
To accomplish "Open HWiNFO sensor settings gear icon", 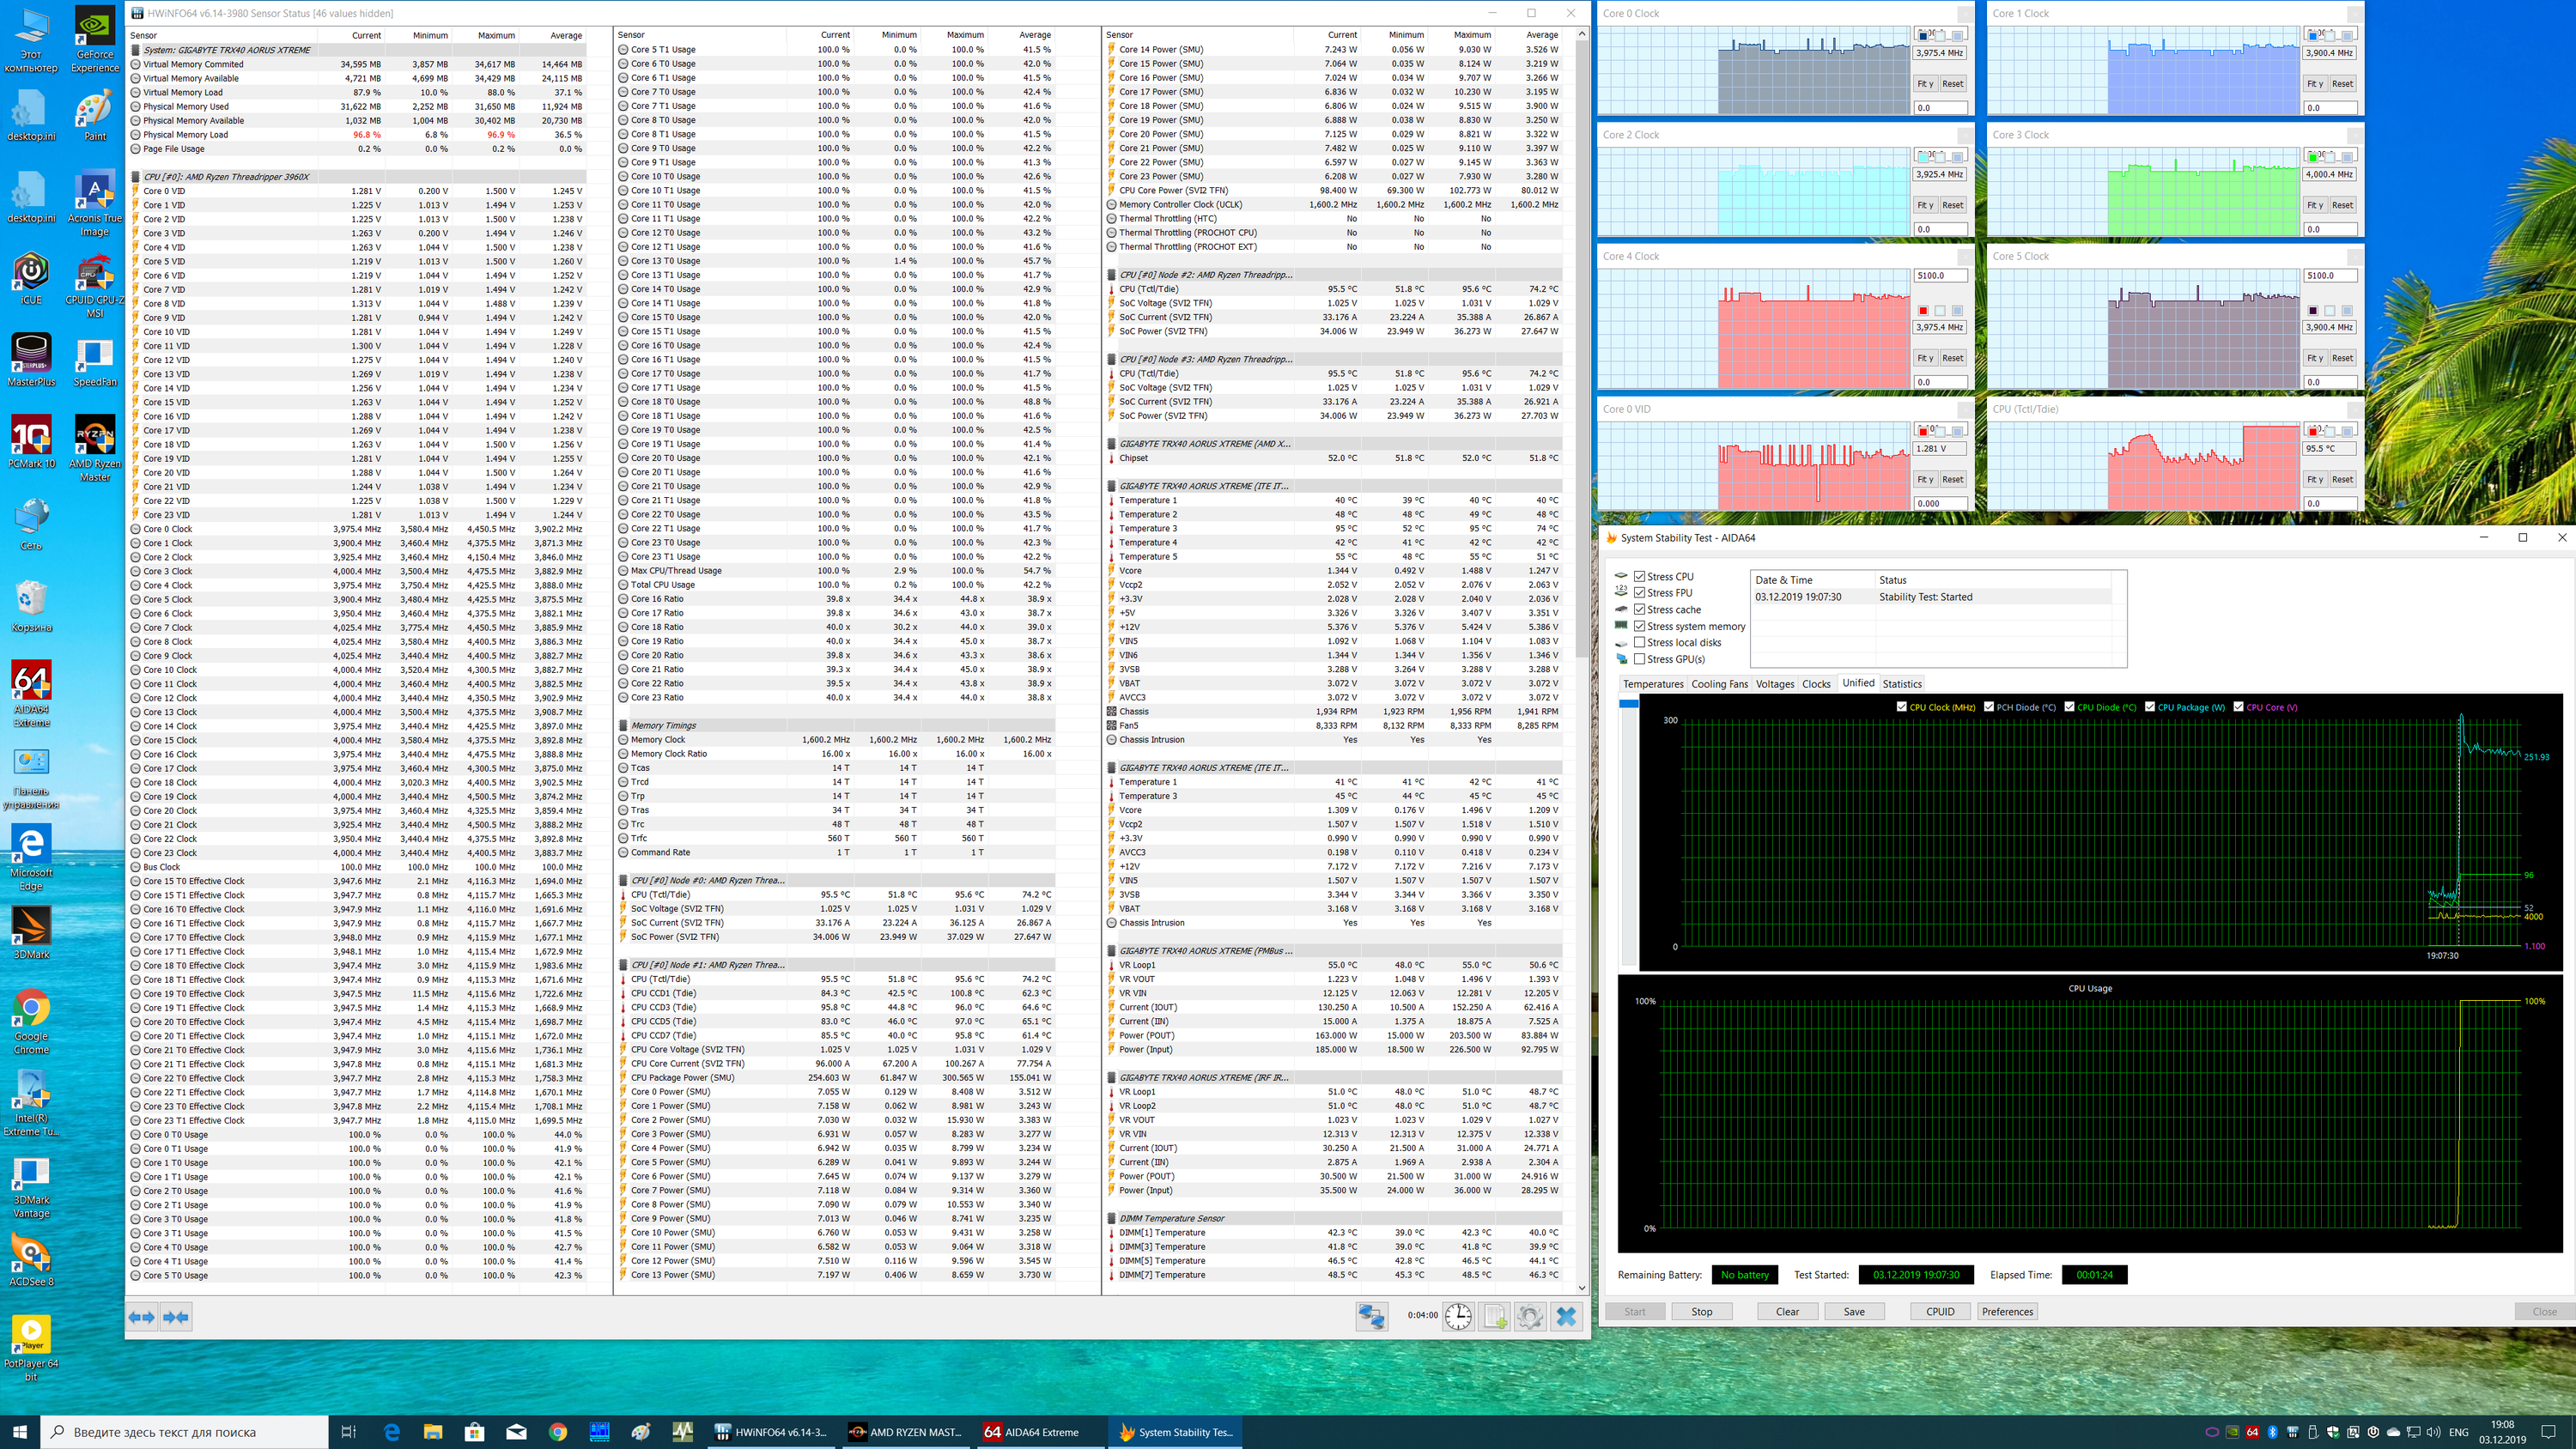I will [x=1529, y=1316].
